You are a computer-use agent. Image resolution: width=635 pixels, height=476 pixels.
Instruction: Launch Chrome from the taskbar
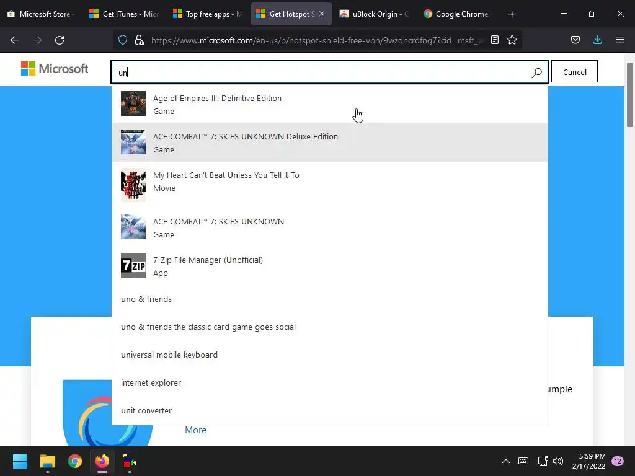coord(75,461)
